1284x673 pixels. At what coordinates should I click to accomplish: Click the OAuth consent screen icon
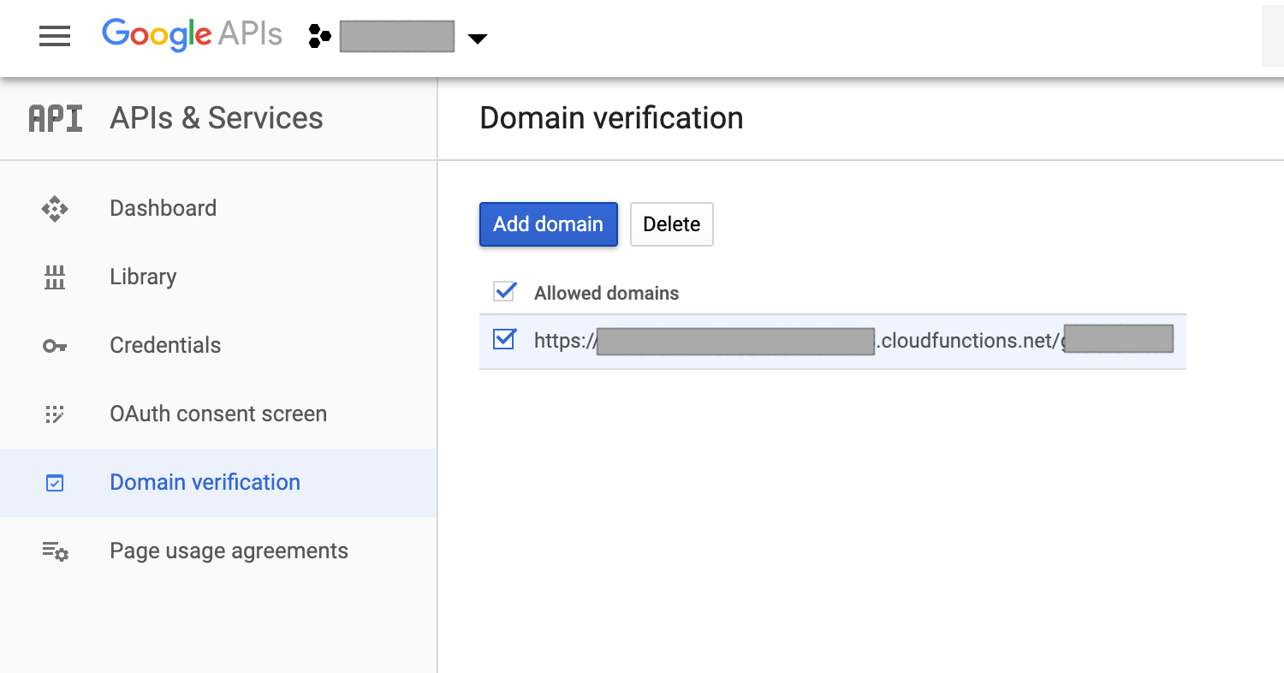55,414
